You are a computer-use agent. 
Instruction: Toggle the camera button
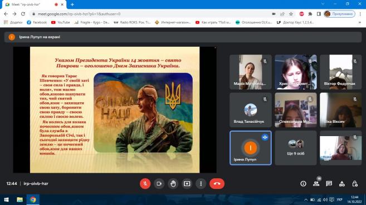[x=159, y=183]
